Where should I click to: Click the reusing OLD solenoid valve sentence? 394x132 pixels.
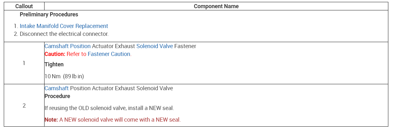coord(109,108)
